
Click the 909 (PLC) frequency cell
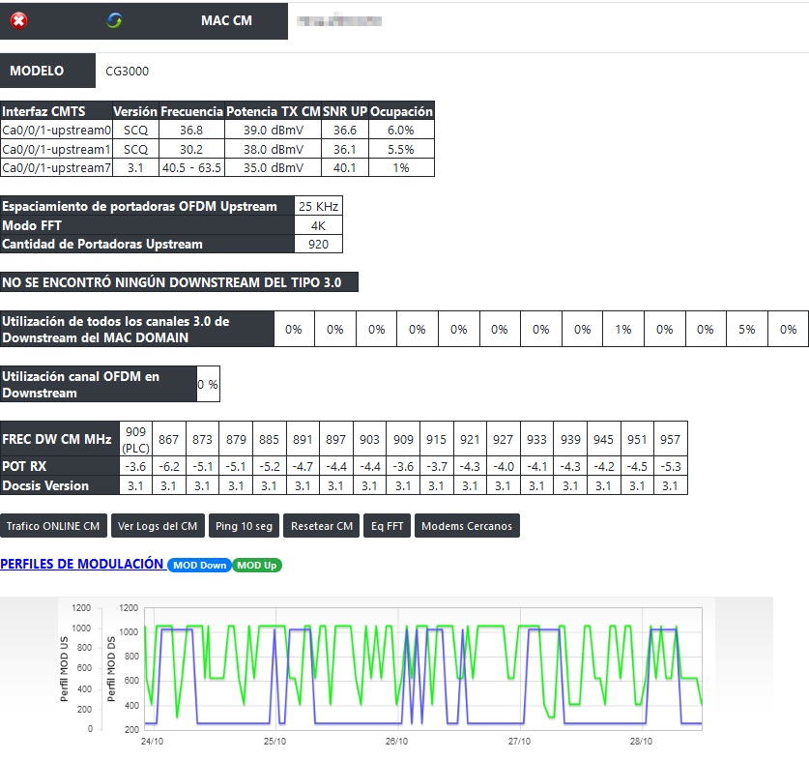(135, 440)
